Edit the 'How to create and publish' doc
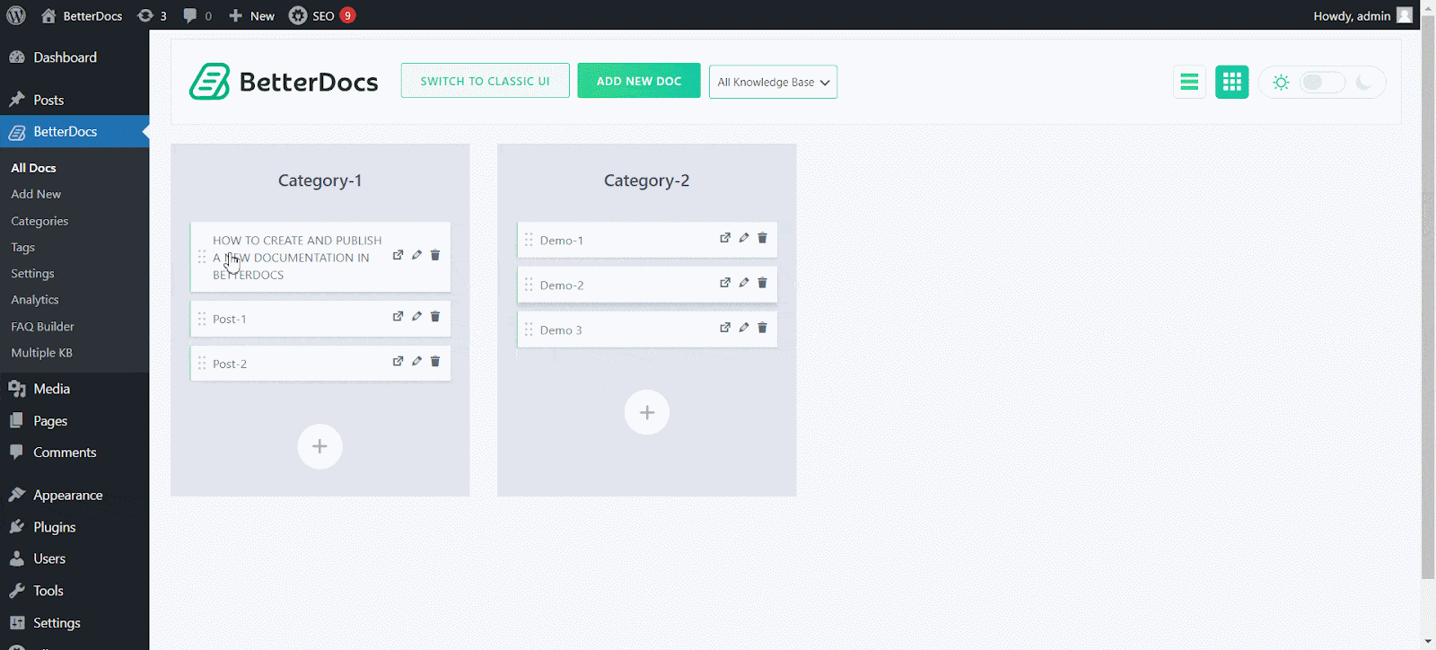 click(x=416, y=255)
